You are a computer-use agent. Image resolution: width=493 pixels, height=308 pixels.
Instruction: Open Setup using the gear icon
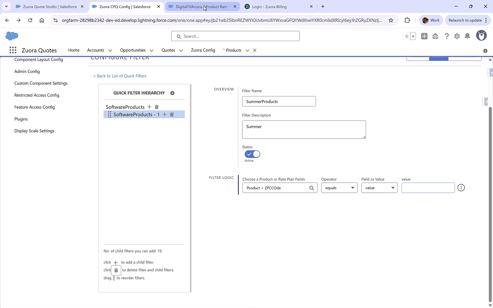click(x=457, y=36)
